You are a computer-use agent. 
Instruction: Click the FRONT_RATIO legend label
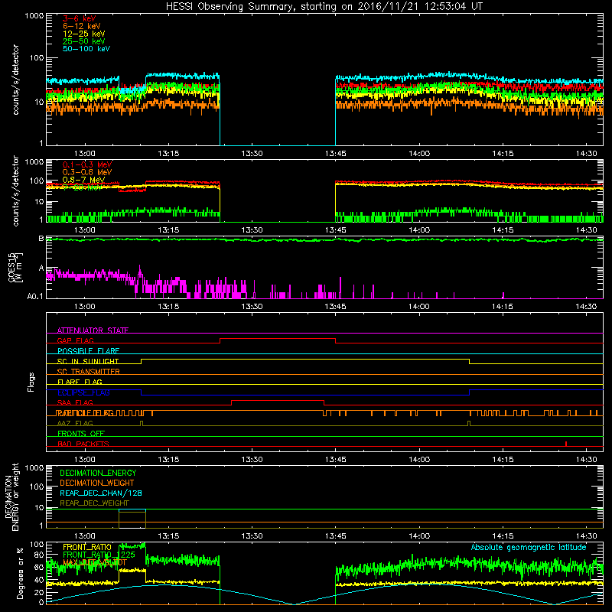click(x=87, y=547)
